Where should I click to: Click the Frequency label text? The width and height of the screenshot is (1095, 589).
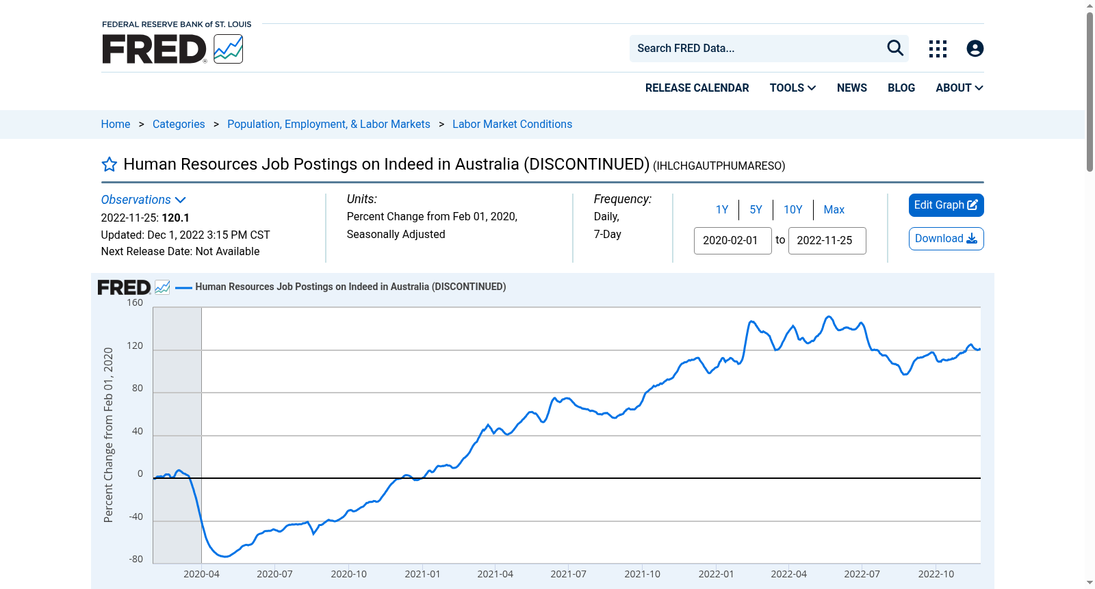(623, 199)
